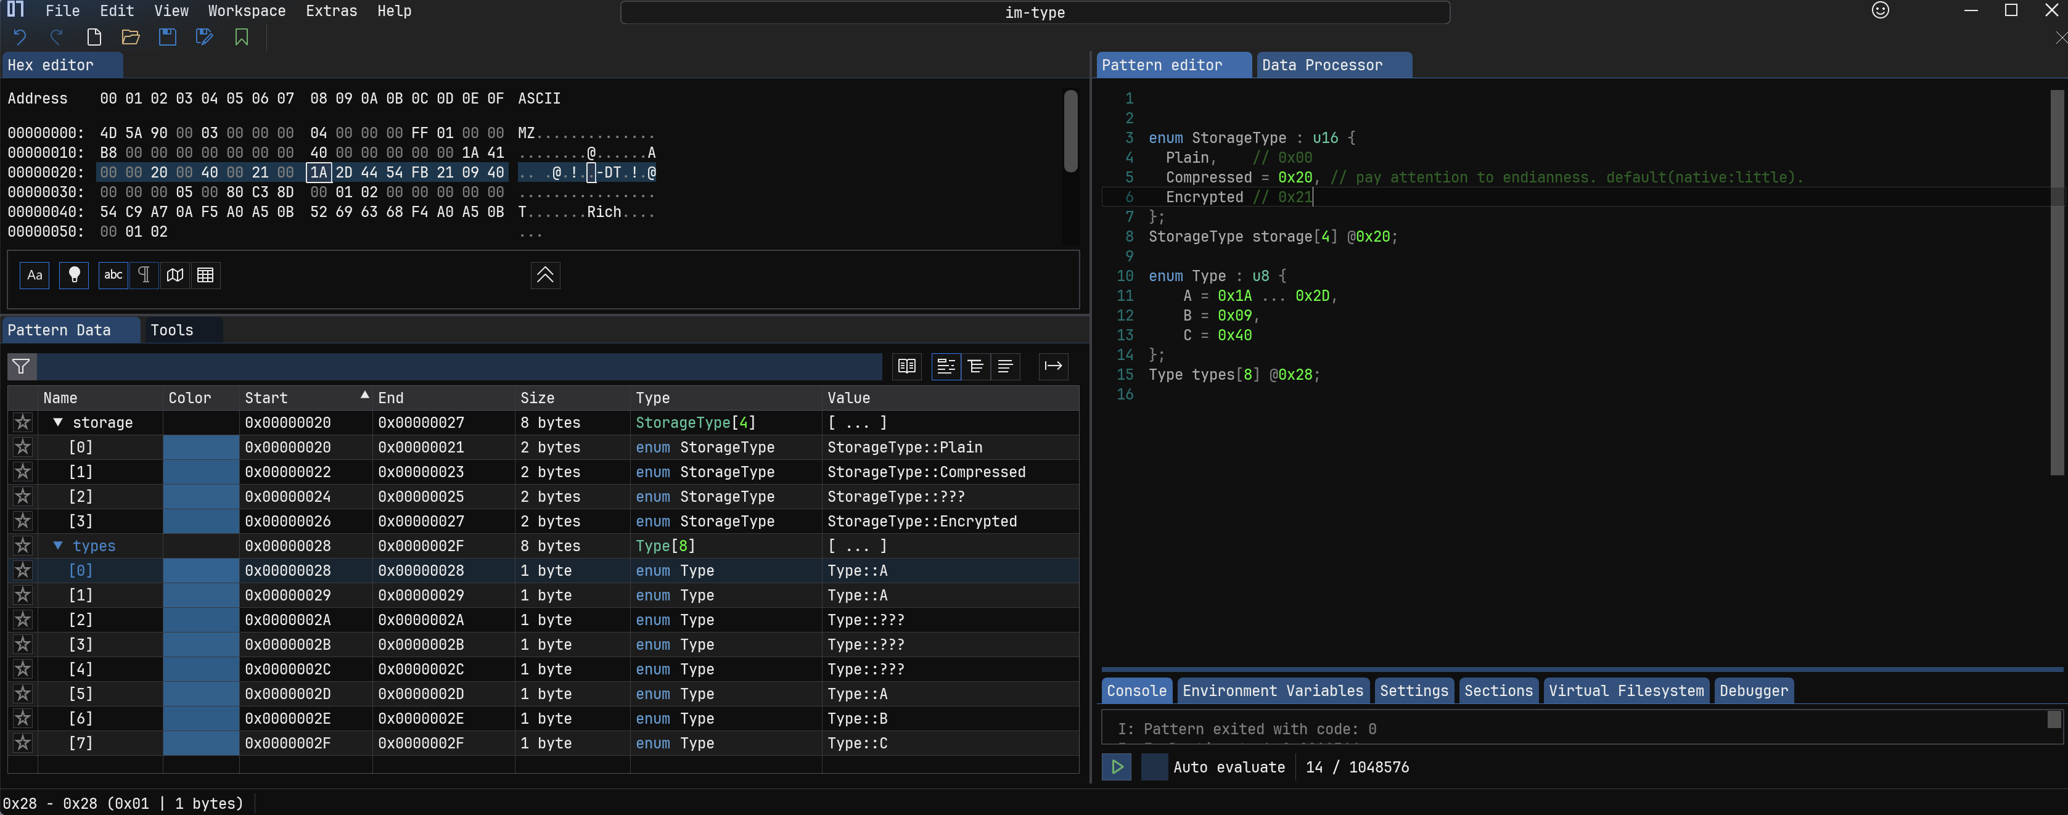Click the open file folder icon
Viewport: 2068px width, 815px height.
tap(130, 37)
